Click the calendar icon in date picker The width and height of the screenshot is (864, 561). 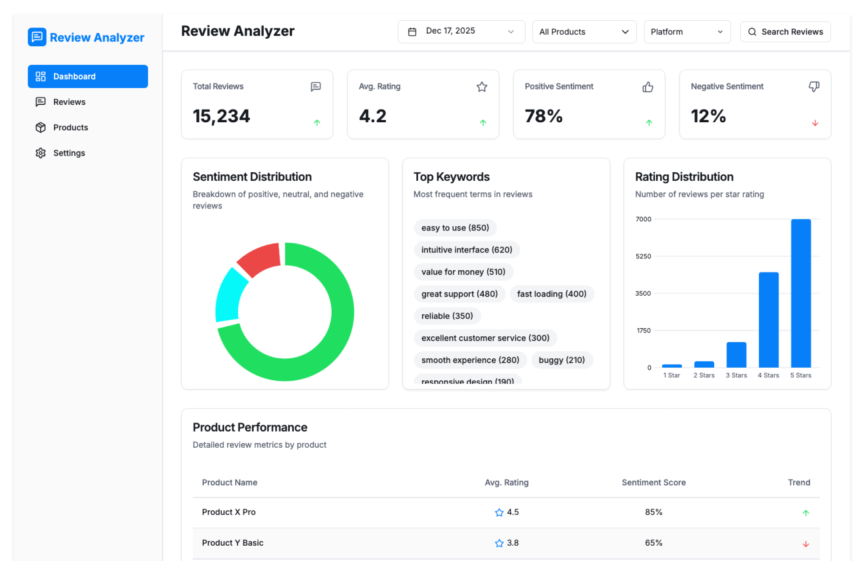(412, 31)
